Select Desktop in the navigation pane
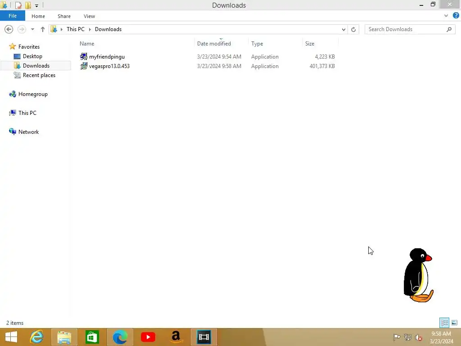The image size is (461, 346). pos(32,56)
